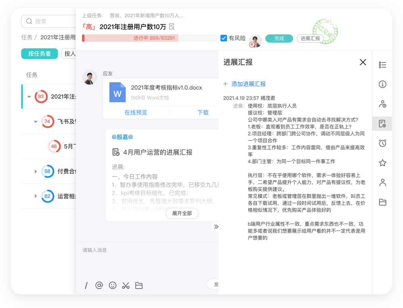Click the 搜索 search field
The height and width of the screenshot is (308, 403).
(49, 21)
